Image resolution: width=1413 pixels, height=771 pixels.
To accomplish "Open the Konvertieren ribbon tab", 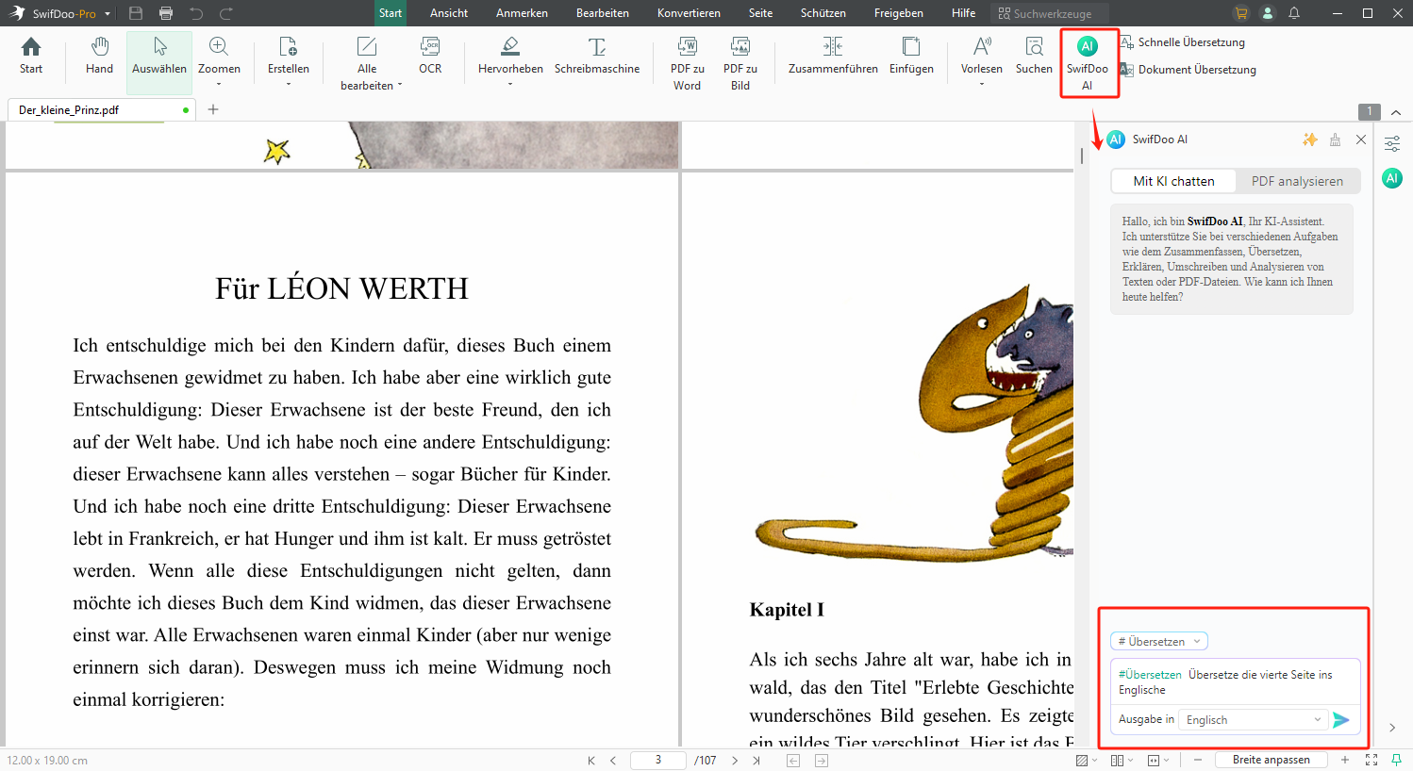I will click(x=689, y=13).
